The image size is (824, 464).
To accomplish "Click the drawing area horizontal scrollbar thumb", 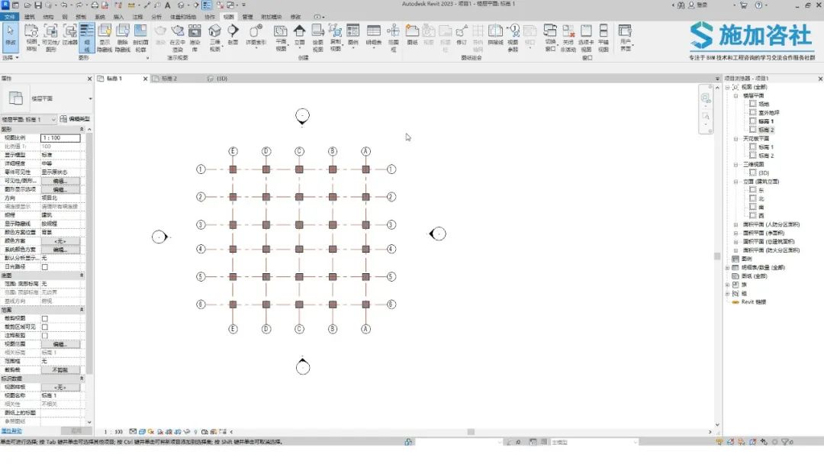I will (471, 432).
